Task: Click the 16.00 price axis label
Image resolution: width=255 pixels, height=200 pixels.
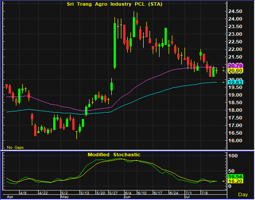Action: 235,140
